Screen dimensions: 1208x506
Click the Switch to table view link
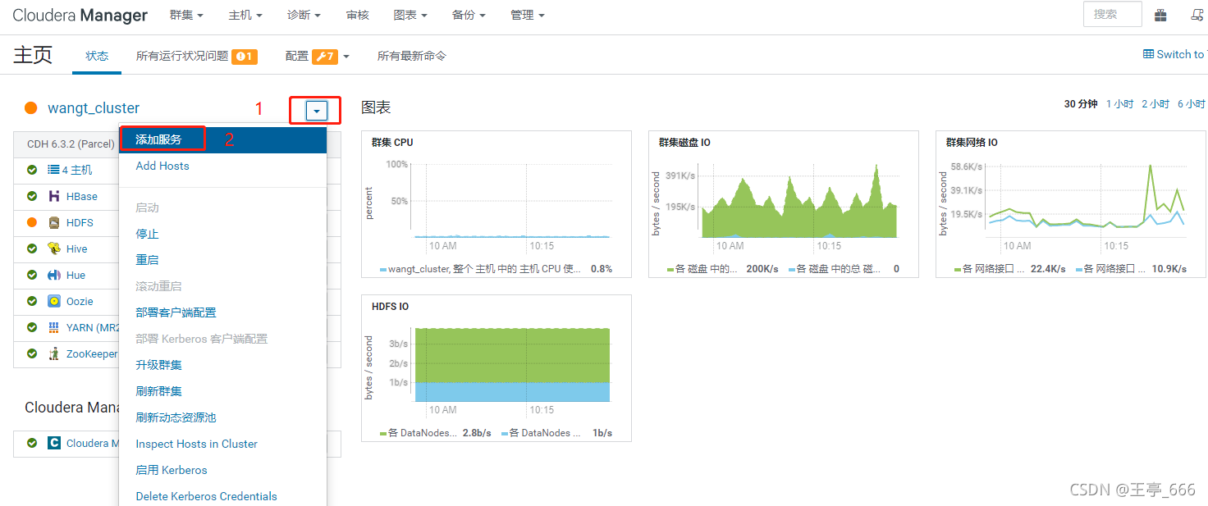click(1174, 54)
